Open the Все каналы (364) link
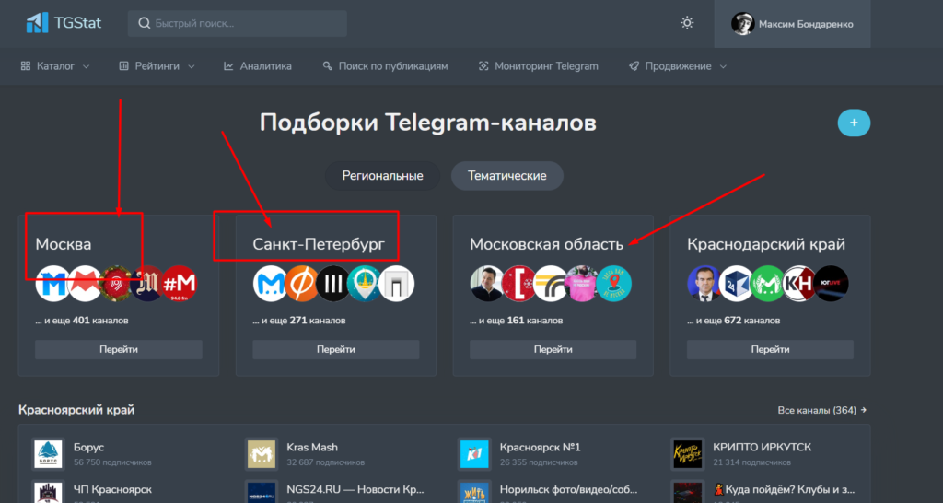 pyautogui.click(x=822, y=410)
